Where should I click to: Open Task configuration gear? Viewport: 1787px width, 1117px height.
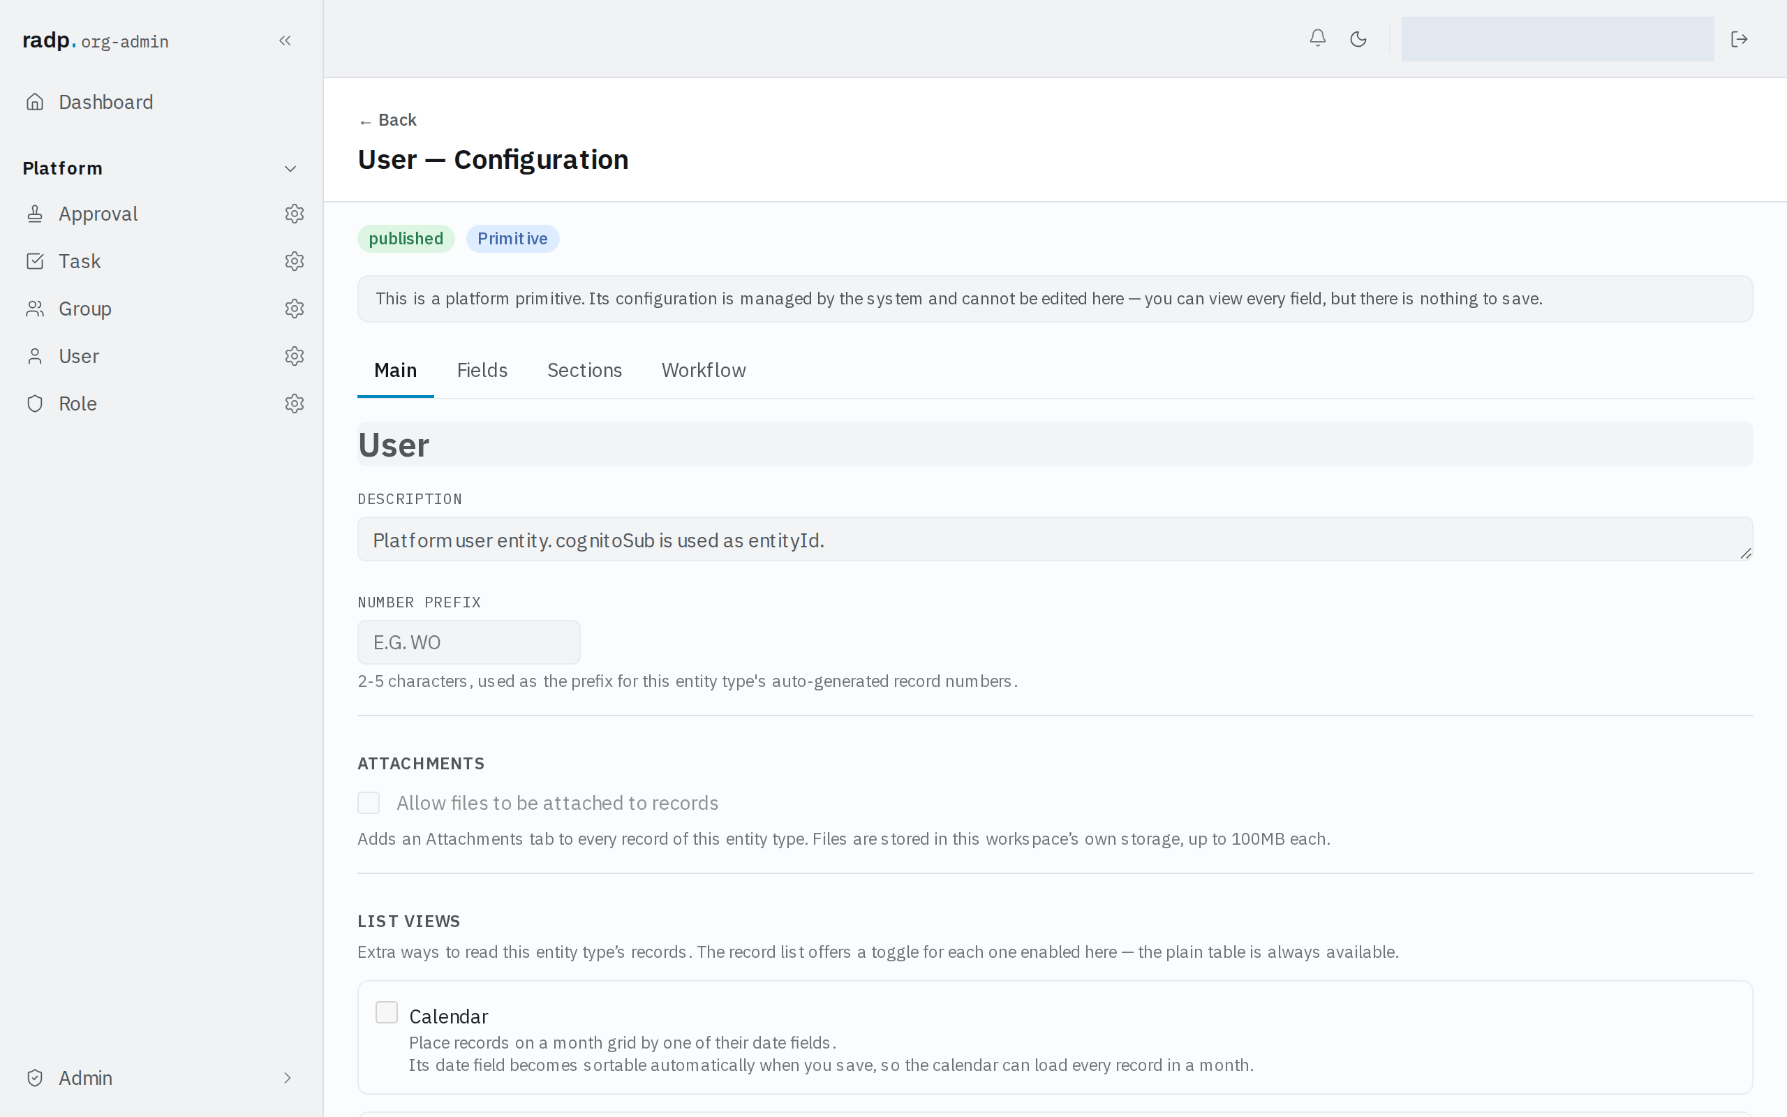(295, 261)
